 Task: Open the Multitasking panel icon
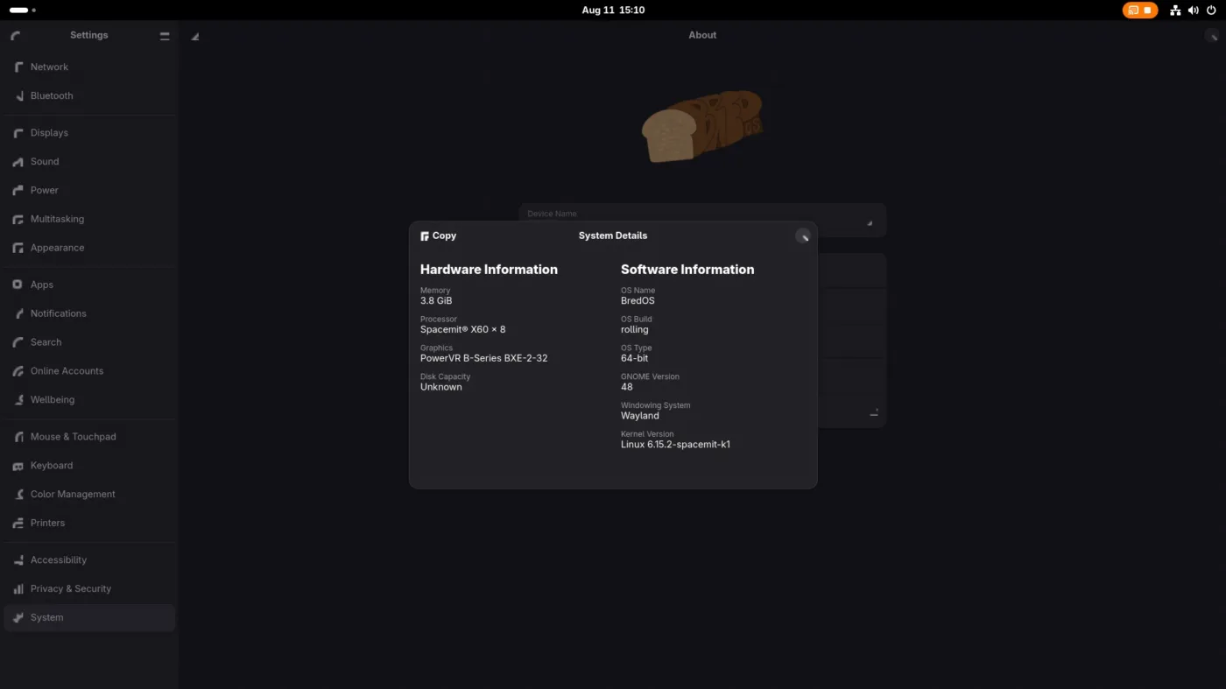[18, 220]
